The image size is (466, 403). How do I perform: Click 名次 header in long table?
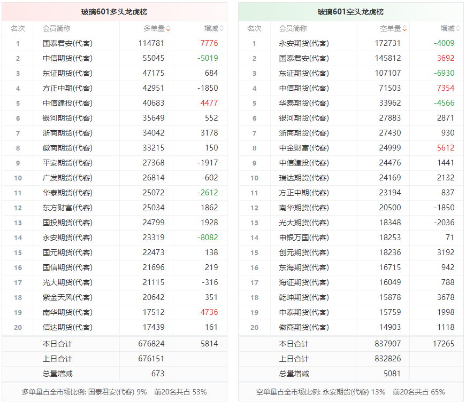click(x=18, y=28)
